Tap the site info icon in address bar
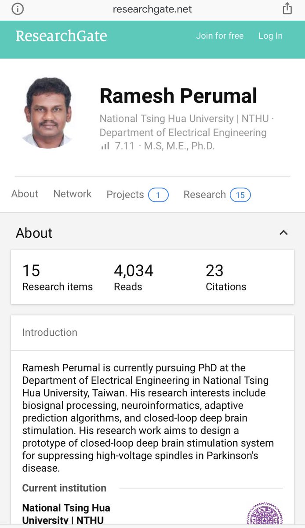Viewport: 305px width, 528px height. pyautogui.click(x=18, y=9)
